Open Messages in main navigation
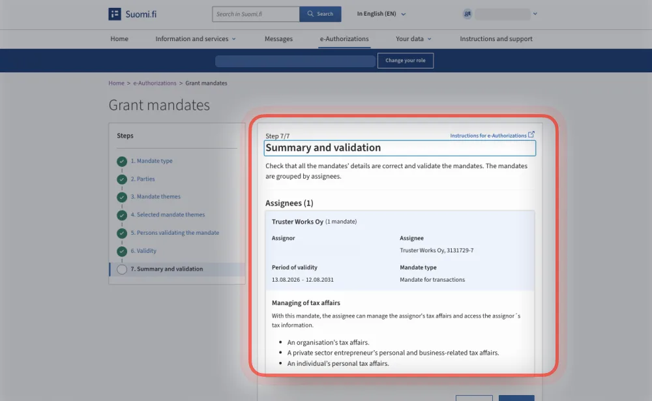 (x=278, y=38)
